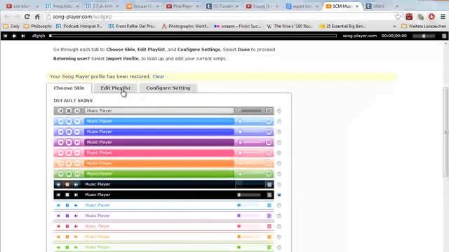
Task: Open the Podcast Hörspiel bookmark
Action: 79,27
